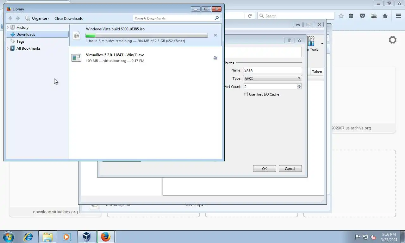Increase Port Count with up arrow
Viewport: 405px width, 243px height.
click(x=299, y=85)
